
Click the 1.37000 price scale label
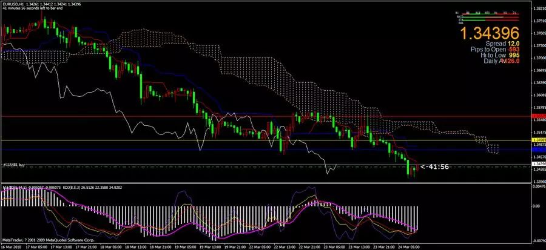(x=539, y=58)
